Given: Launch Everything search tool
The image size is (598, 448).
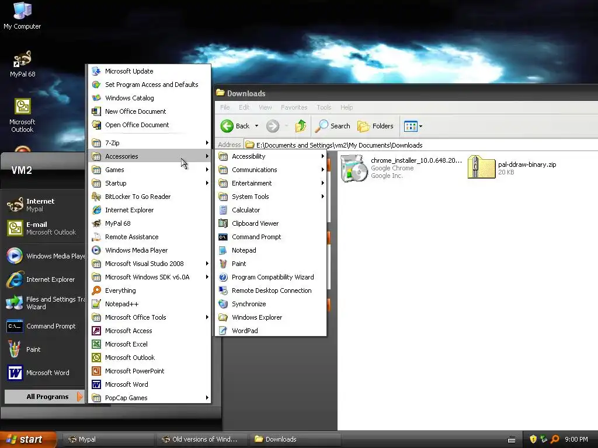Looking at the screenshot, I should pyautogui.click(x=149, y=290).
